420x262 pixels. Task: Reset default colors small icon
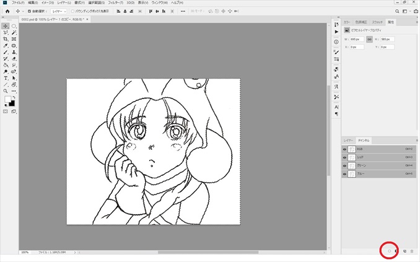point(6,105)
